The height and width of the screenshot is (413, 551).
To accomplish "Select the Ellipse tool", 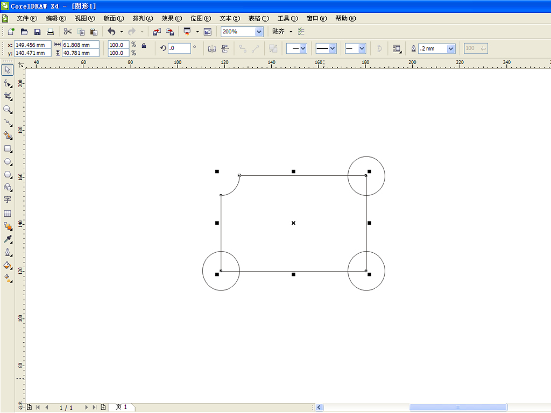I will (x=8, y=161).
